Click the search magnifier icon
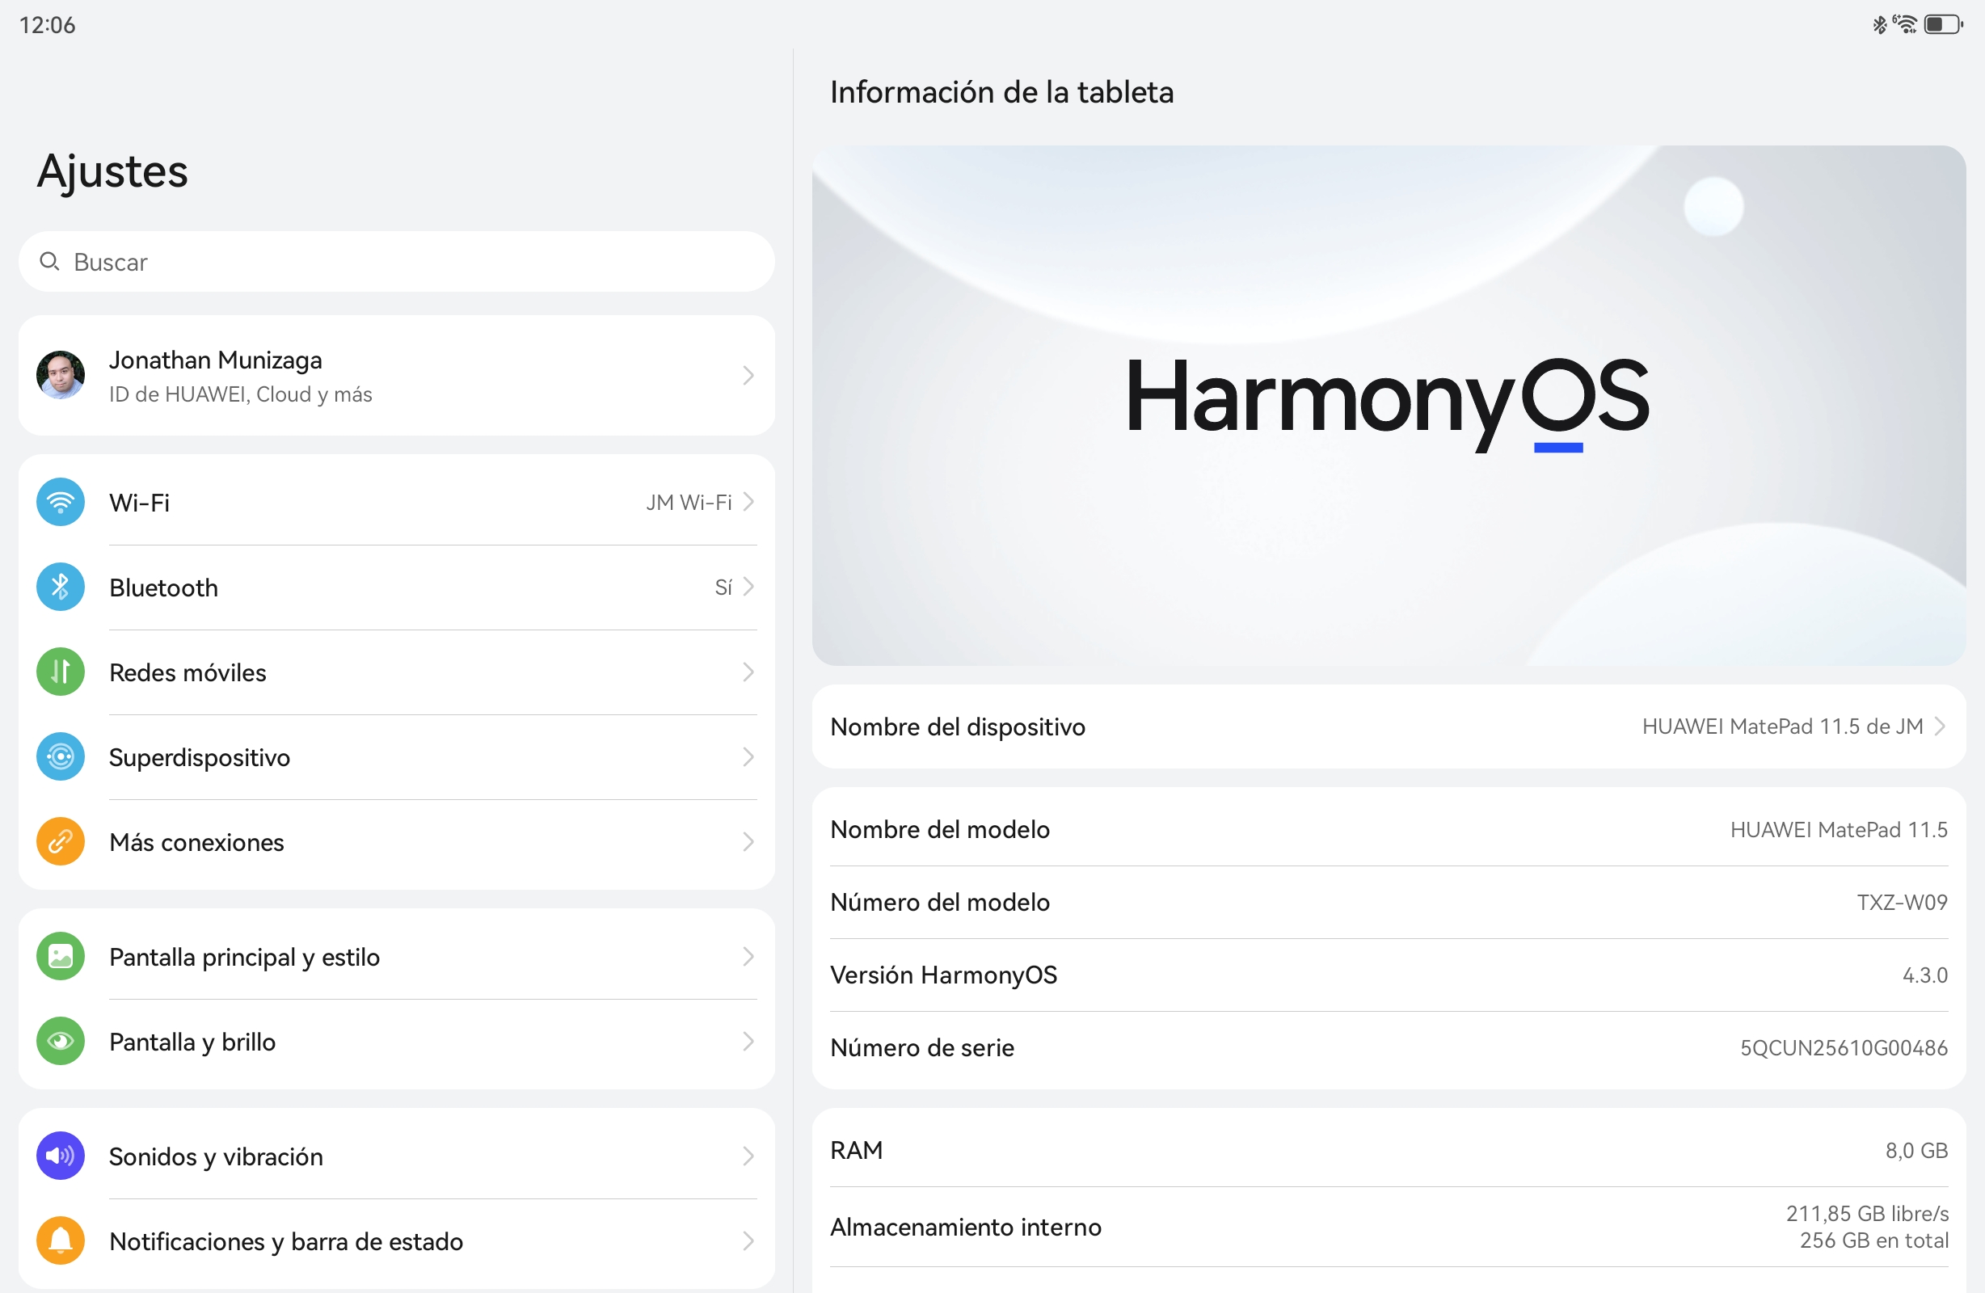The image size is (1985, 1293). (49, 262)
